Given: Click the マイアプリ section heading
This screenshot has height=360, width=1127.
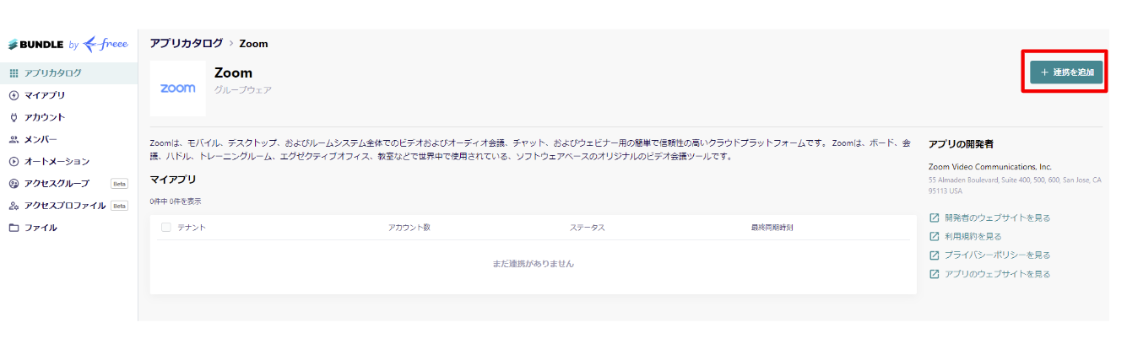Looking at the screenshot, I should point(173,180).
